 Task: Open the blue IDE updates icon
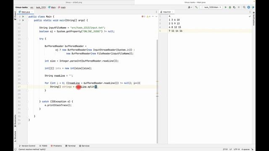pyautogui.click(x=248, y=8)
